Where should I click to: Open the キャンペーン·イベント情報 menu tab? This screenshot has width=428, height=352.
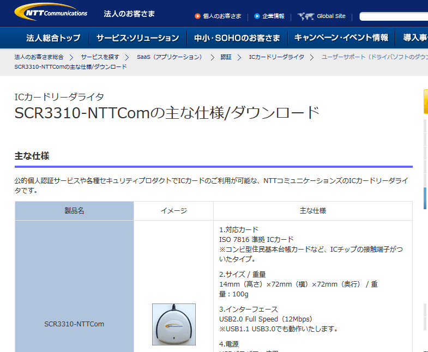pyautogui.click(x=341, y=38)
